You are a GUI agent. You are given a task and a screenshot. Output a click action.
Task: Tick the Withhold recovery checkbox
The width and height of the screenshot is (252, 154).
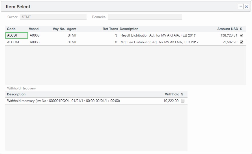183,101
